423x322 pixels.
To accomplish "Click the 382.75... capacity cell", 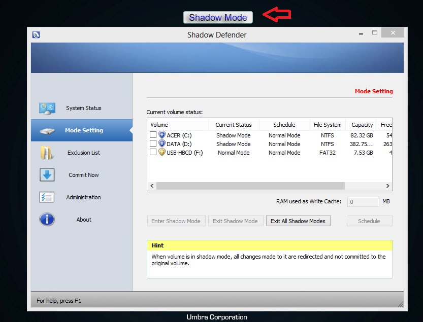I will tap(361, 144).
